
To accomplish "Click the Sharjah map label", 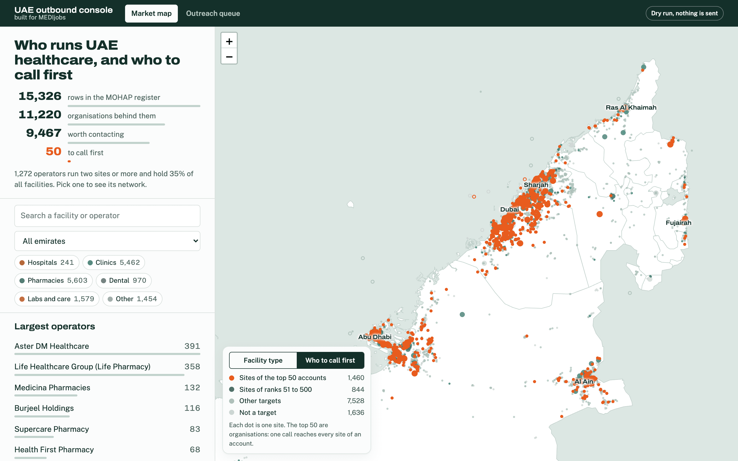I will tap(536, 185).
